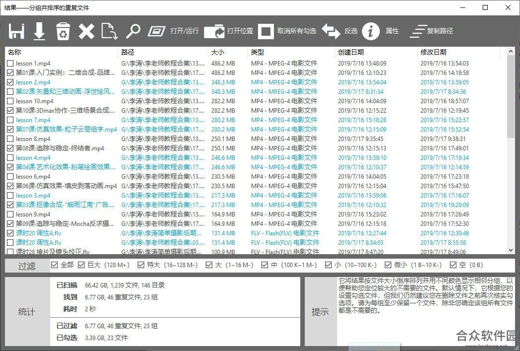520x351 pixels.
Task: Click the 打开/运行 open-run icon
Action: [x=156, y=31]
